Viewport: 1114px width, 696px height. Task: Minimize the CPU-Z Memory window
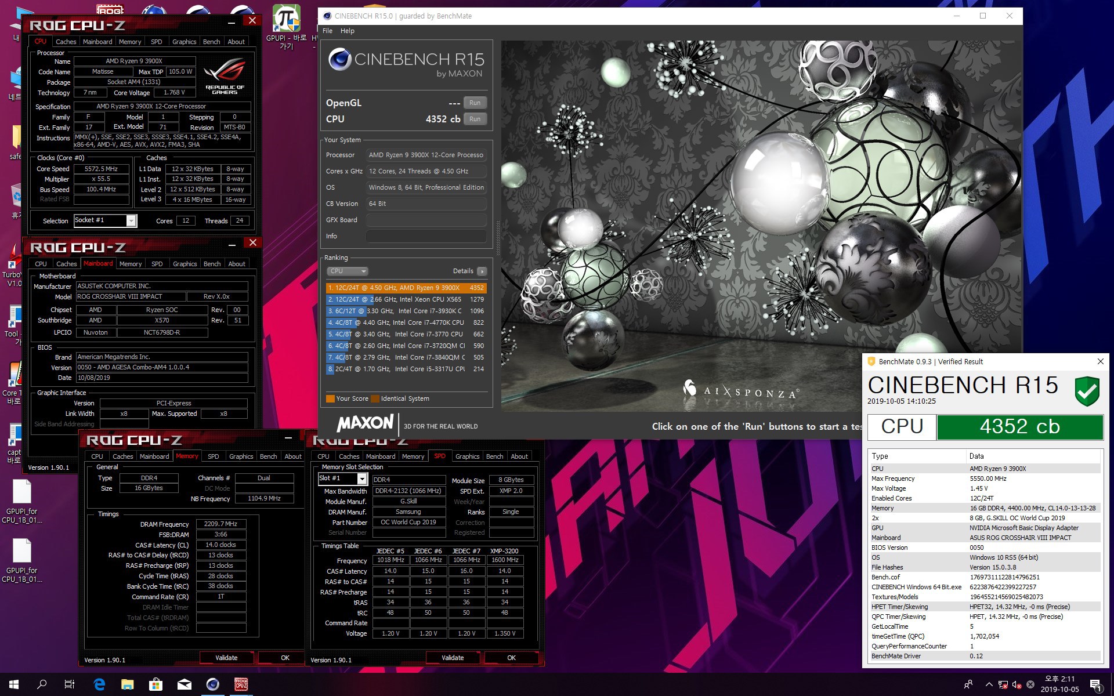[x=288, y=438]
